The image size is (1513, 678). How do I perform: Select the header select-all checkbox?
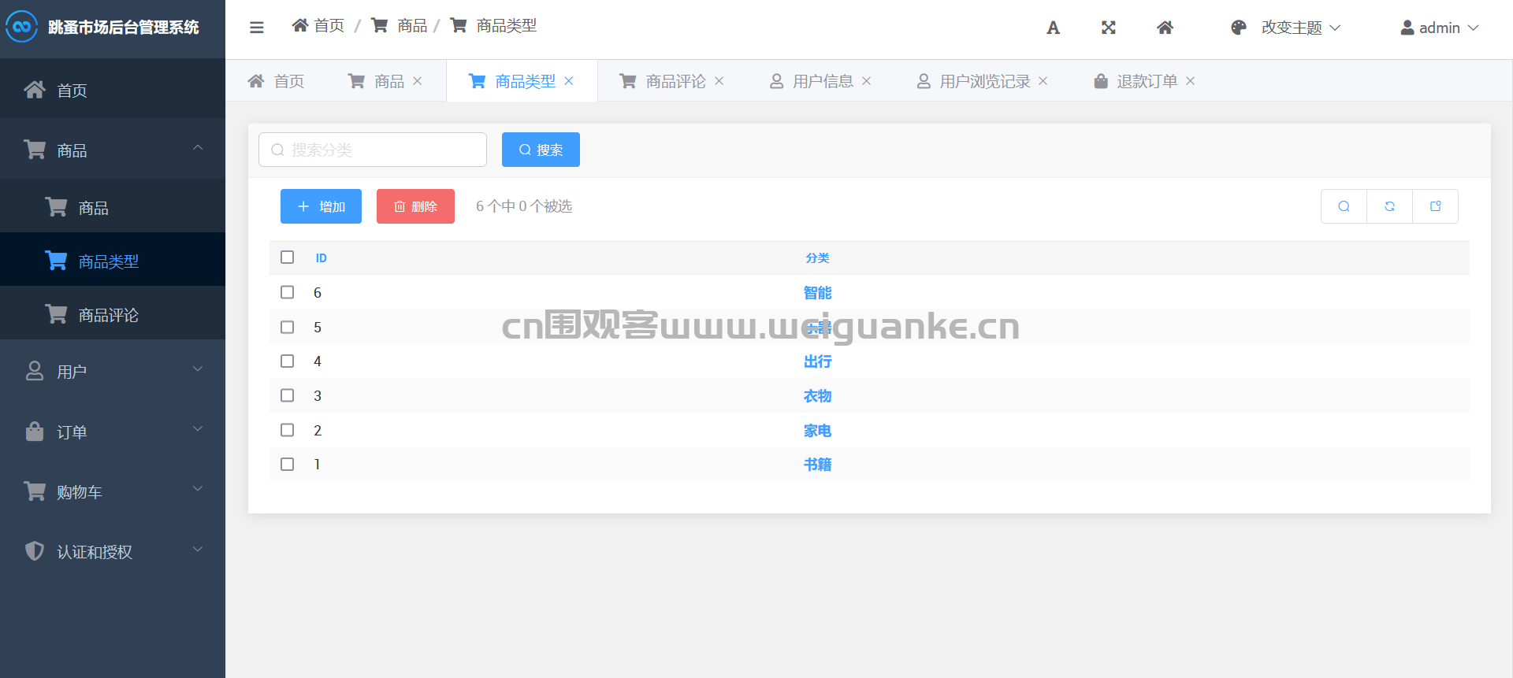pyautogui.click(x=288, y=257)
